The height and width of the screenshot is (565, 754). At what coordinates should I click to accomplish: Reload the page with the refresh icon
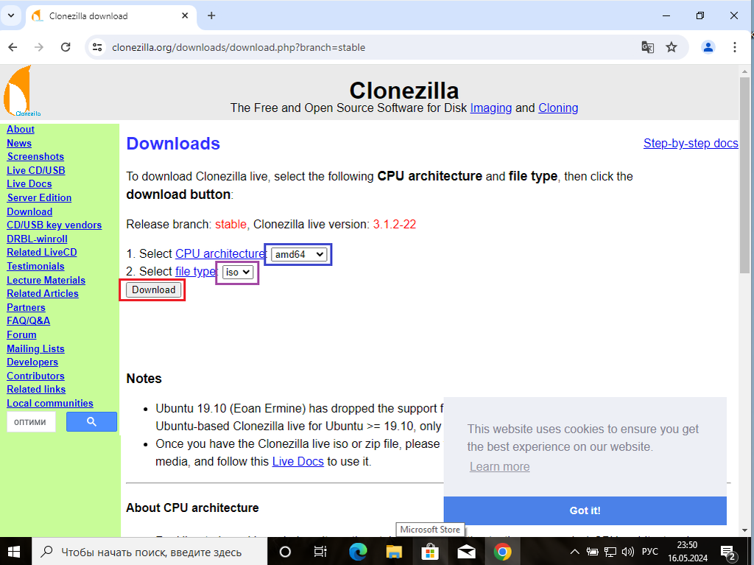tap(66, 47)
